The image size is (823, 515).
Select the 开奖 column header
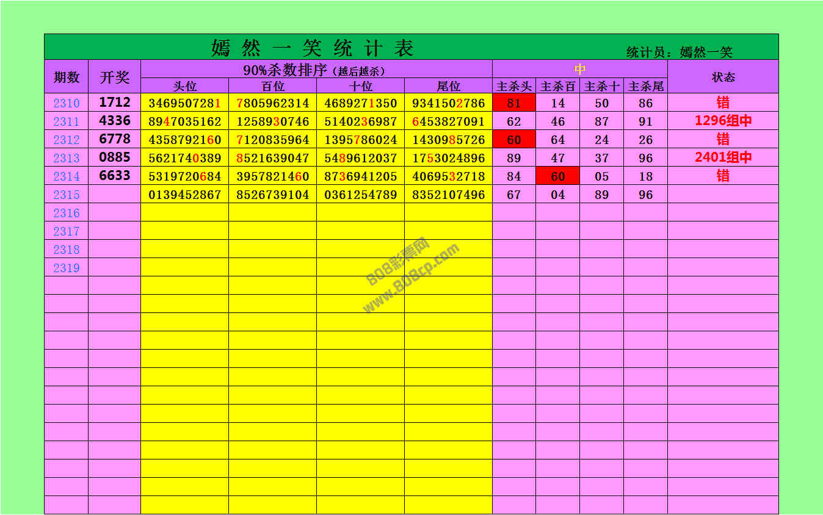pyautogui.click(x=114, y=77)
